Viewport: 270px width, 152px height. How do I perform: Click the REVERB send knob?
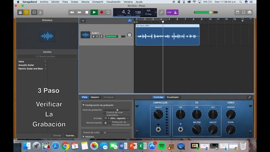point(231,130)
